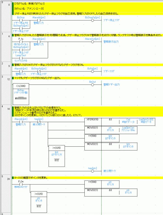Click the rung 5 number cell in the left margin
Image resolution: width=163 pixels, height=215 pixels.
tap(6, 194)
